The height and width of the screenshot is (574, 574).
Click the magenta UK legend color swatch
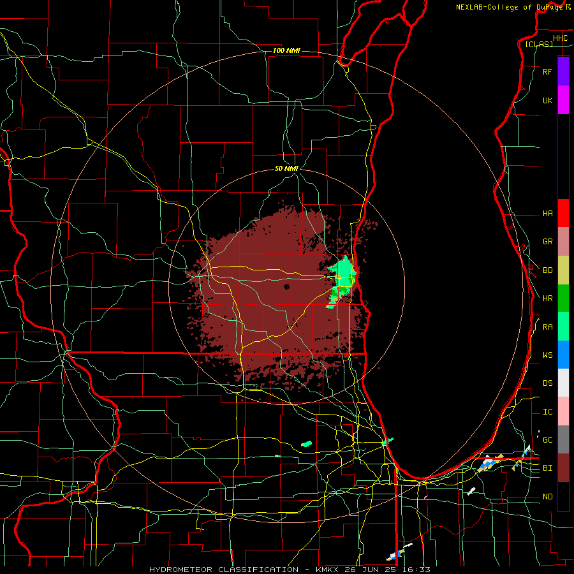563,99
